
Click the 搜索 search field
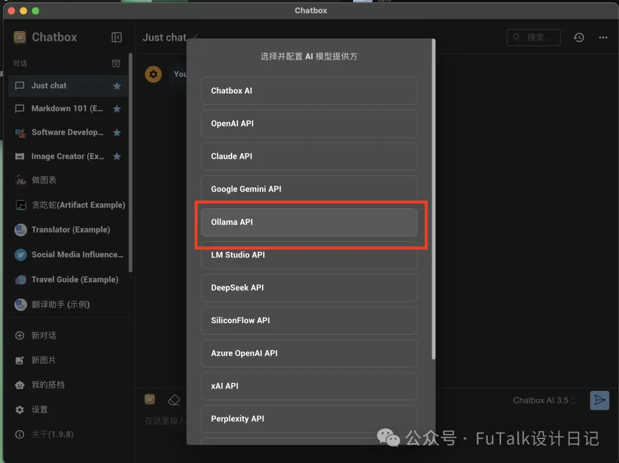point(534,37)
